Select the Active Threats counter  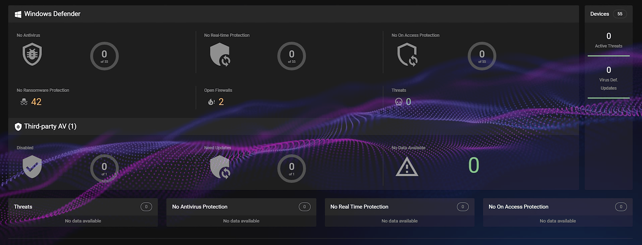click(608, 40)
